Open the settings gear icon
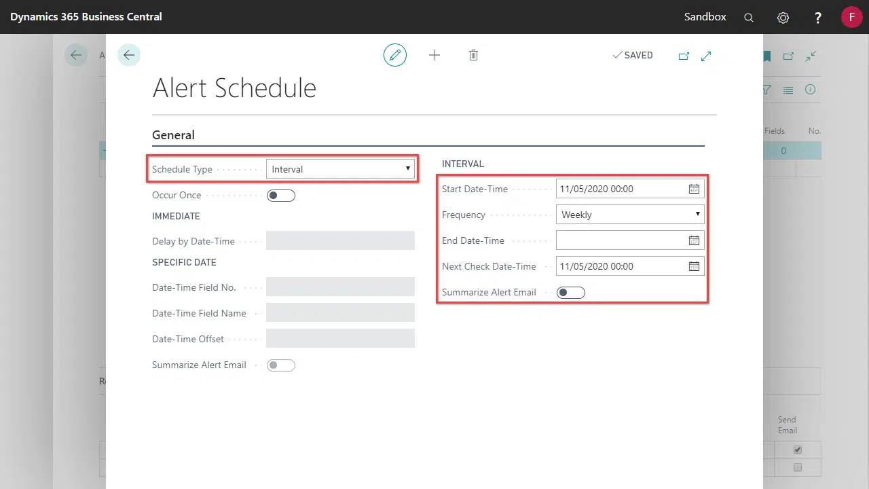Image resolution: width=869 pixels, height=489 pixels. pyautogui.click(x=783, y=18)
